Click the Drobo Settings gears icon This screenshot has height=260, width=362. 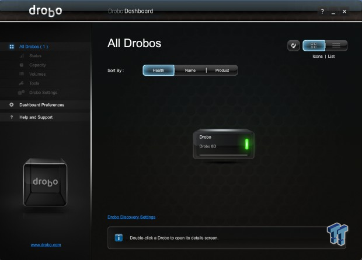(21, 93)
